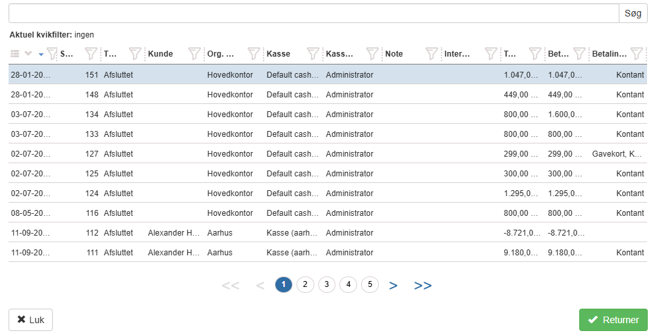655x335 pixels.
Task: Open the Inter... column filter
Action: [491, 53]
